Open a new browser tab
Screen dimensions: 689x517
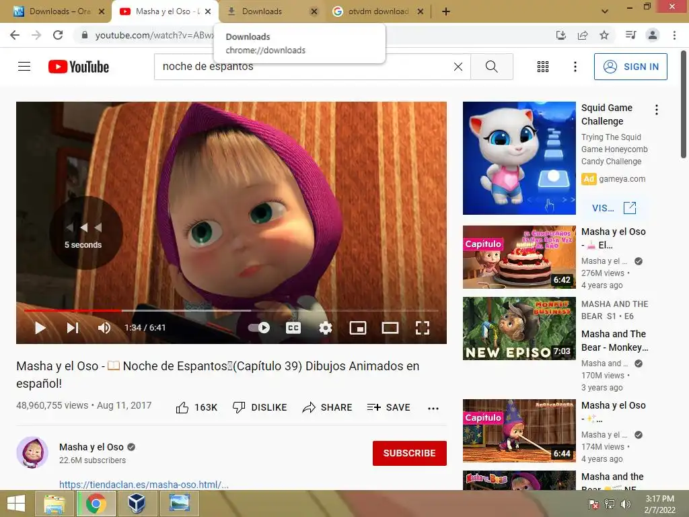point(446,11)
